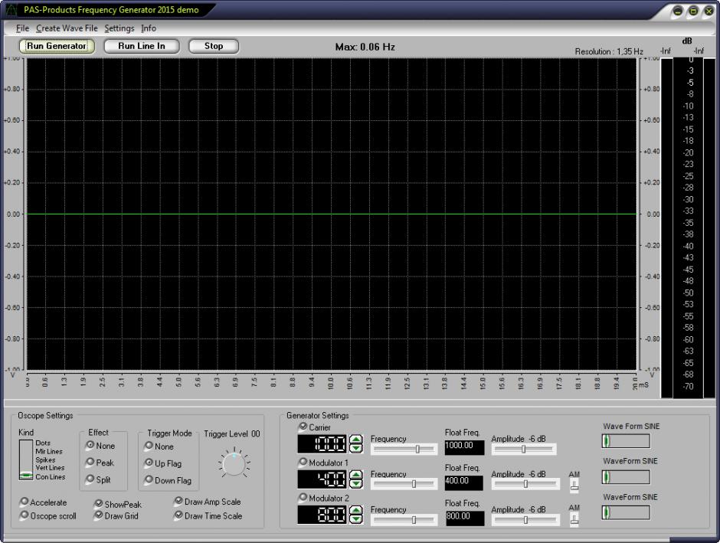Start the Run Line In mode

coord(142,46)
